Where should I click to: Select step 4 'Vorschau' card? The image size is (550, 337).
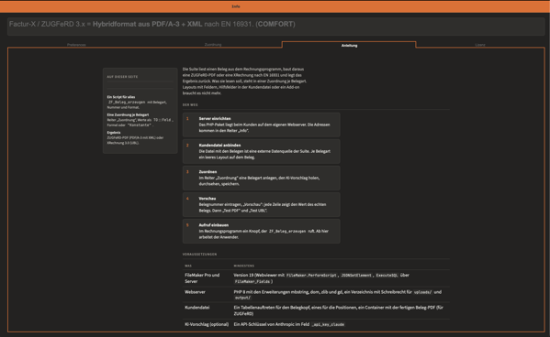pyautogui.click(x=262, y=204)
